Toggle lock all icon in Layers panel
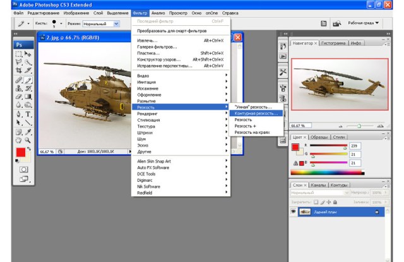 [336, 201]
